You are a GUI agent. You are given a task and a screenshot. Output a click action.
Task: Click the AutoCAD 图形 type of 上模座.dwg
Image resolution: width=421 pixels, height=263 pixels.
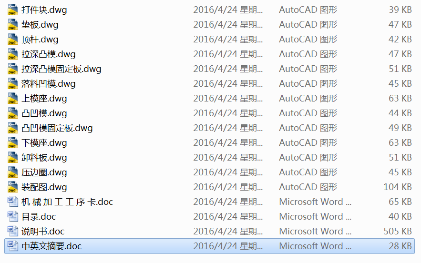point(308,98)
